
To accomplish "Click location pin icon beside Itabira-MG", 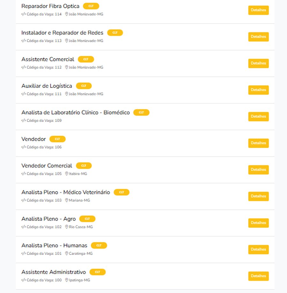I will coord(67,174).
